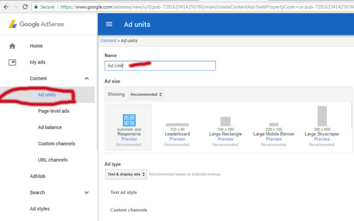Screen dimensions: 354x221
Task: Select the 336 x 280 Large Rectangle thumbnail
Action: click(x=225, y=122)
